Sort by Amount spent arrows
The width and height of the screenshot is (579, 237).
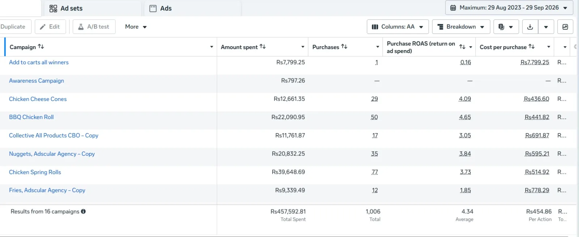pos(263,47)
